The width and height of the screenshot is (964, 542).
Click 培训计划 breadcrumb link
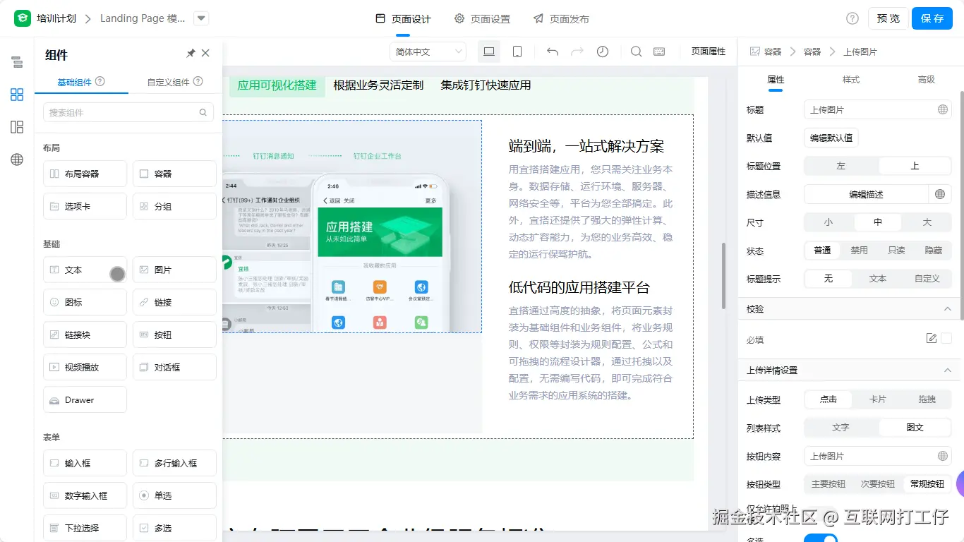coord(56,18)
